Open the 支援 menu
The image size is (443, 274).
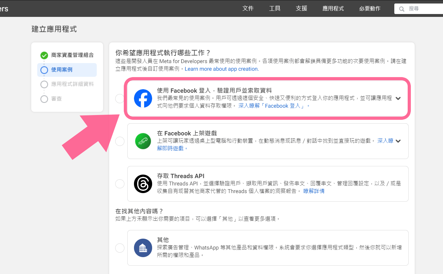301,9
